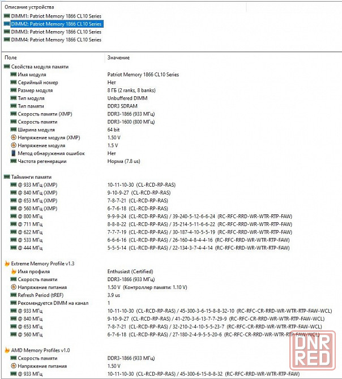
Task: Click the icon beside '@ 840 МГц (XMP)'
Action: click(14, 192)
